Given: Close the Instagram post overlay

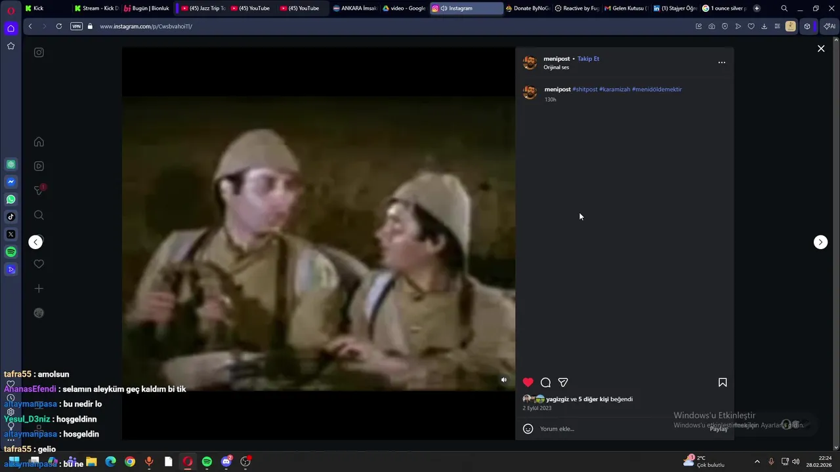Looking at the screenshot, I should 821,49.
